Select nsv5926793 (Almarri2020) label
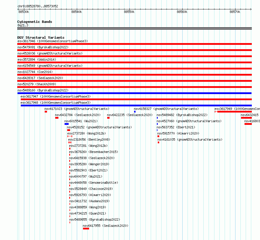The width and height of the screenshot is (260, 240). [90, 195]
